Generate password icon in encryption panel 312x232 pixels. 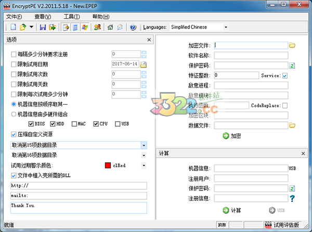[292, 66]
